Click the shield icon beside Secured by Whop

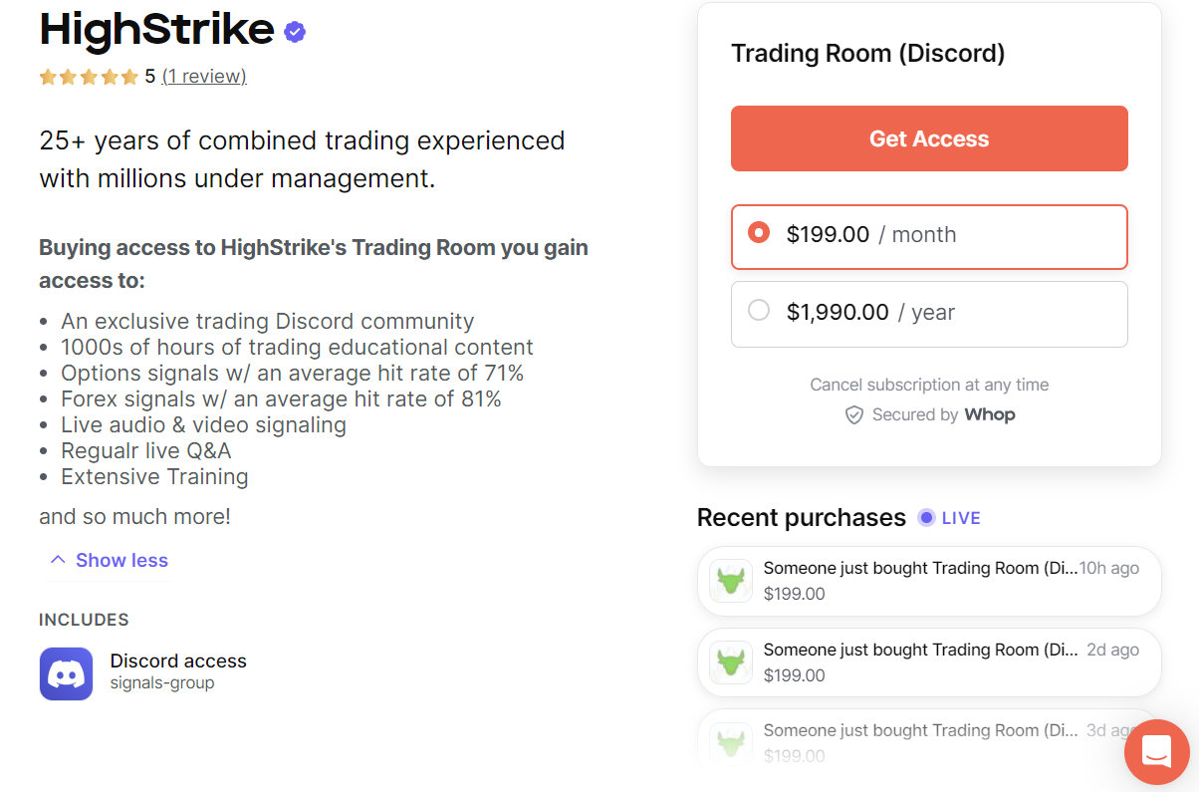pos(854,414)
